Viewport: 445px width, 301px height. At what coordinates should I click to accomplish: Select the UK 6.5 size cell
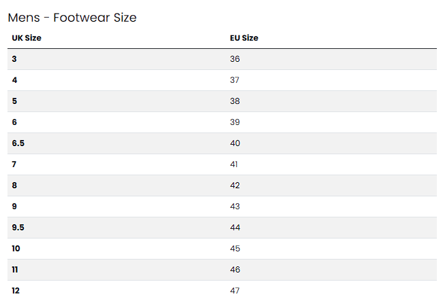pos(18,143)
